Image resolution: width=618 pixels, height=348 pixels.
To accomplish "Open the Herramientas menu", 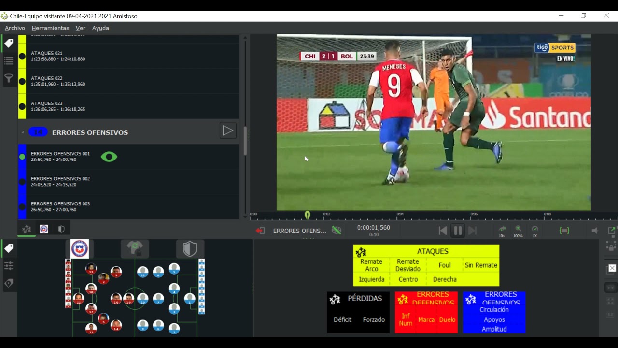I will [50, 28].
